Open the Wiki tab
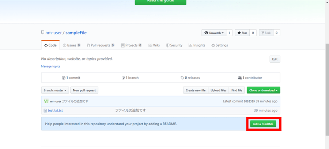This screenshot has width=329, height=149. click(154, 45)
